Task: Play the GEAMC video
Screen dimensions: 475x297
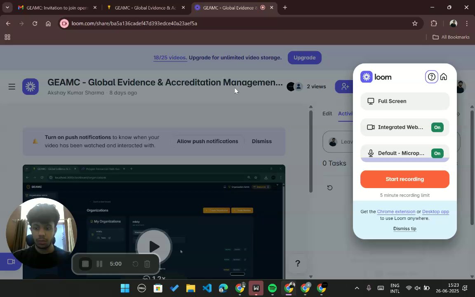Action: coord(154,247)
